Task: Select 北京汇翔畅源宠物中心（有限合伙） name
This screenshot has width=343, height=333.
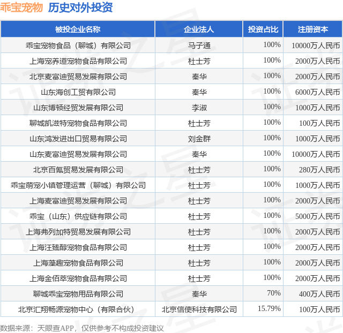Action: (76, 309)
